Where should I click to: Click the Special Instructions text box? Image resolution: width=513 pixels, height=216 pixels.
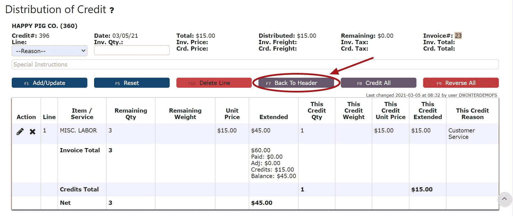[x=255, y=65]
